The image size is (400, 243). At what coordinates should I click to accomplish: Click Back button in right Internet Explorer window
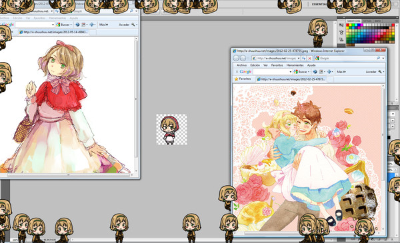tap(236, 59)
